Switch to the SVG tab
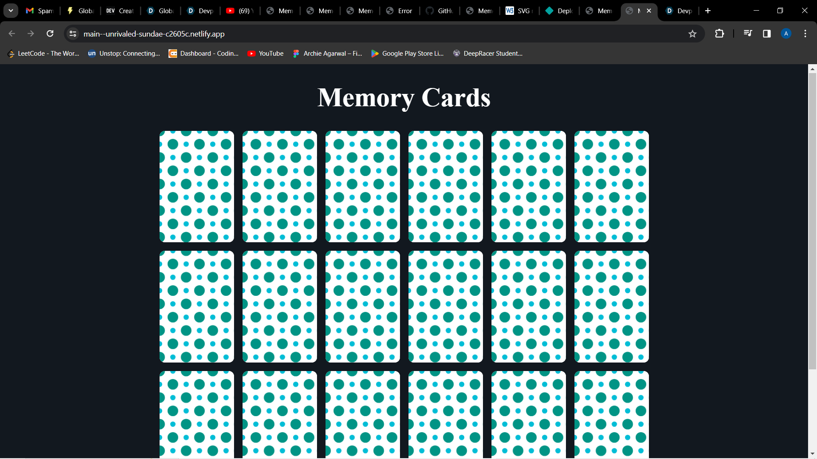The width and height of the screenshot is (817, 459). pos(520,11)
